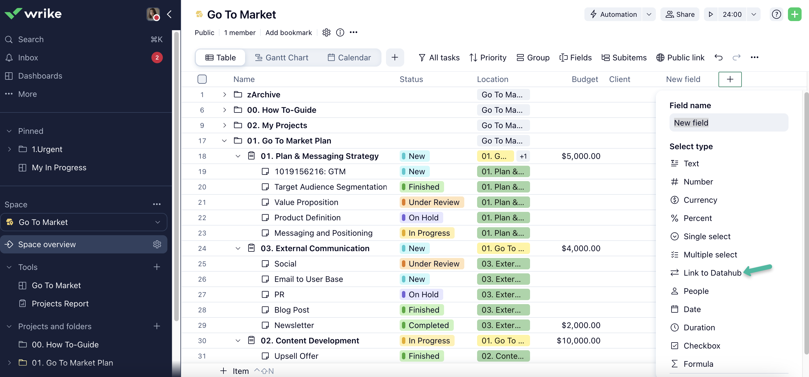Open the space info icon
This screenshot has width=809, height=377.
340,32
